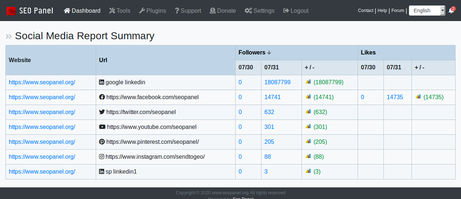
Task: Open followers graph icon for Twitter row
Action: coord(308,112)
